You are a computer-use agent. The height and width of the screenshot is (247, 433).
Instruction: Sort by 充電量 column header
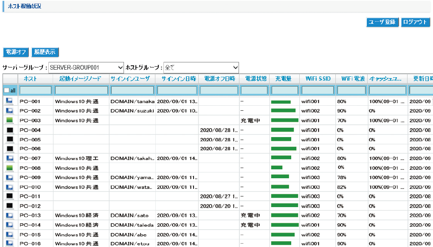pyautogui.click(x=283, y=79)
